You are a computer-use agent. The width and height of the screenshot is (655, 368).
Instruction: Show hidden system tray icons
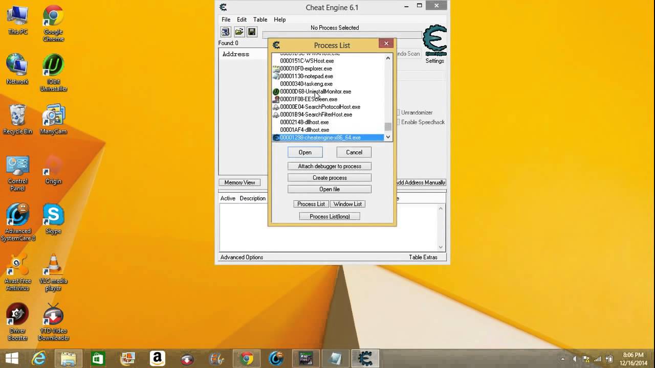(563, 359)
